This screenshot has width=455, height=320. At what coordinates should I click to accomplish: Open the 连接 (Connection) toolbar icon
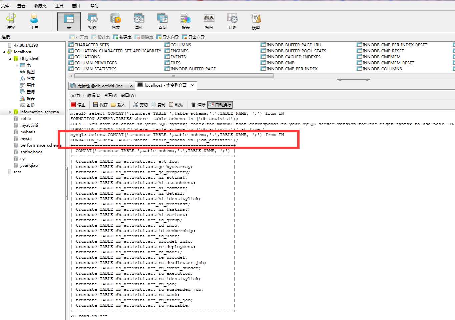tap(11, 21)
